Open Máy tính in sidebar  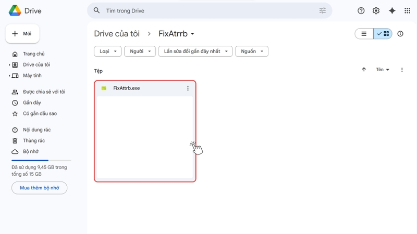pyautogui.click(x=32, y=75)
